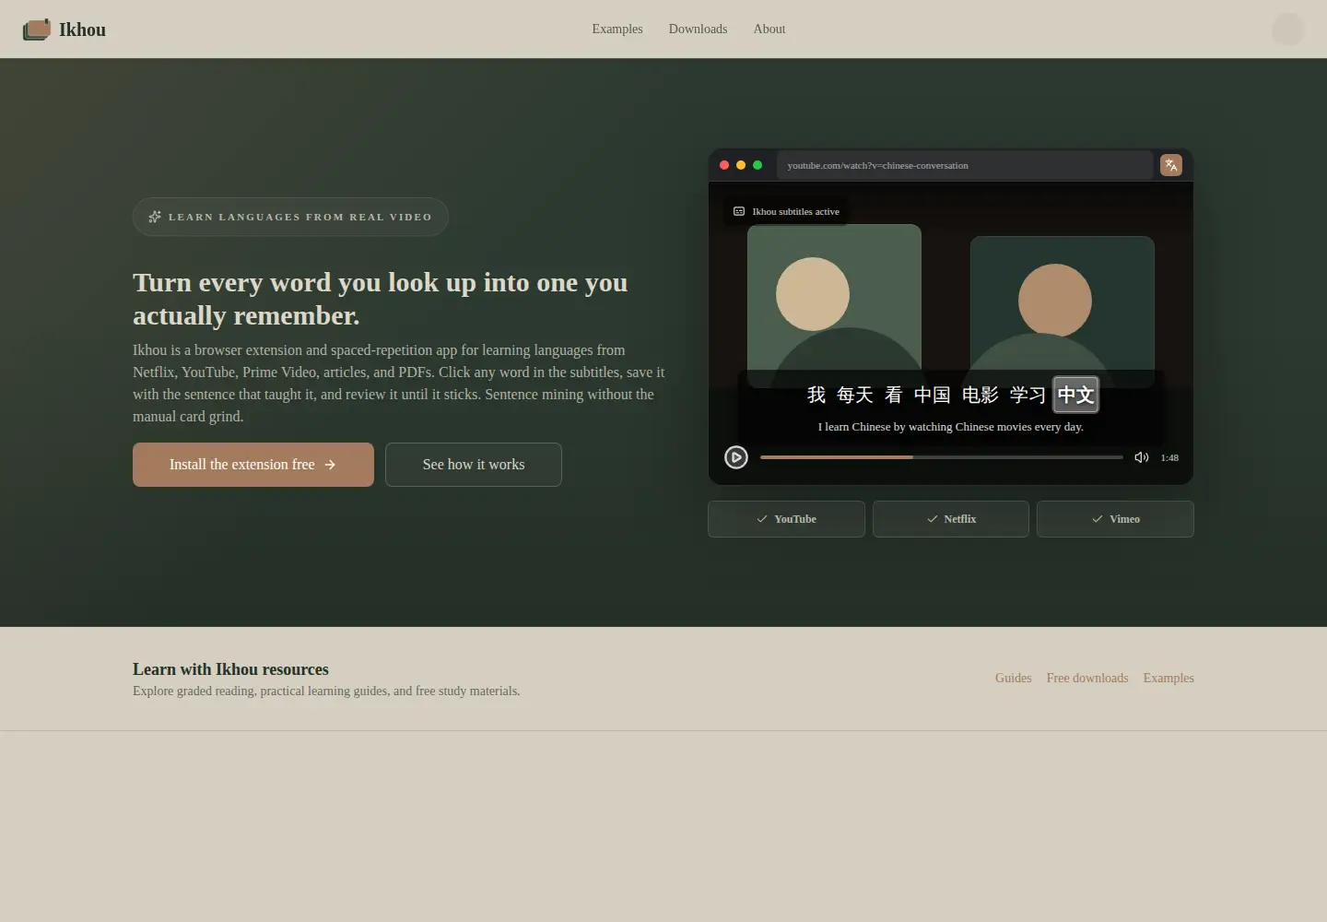The width and height of the screenshot is (1327, 922).
Task: Open Examples in the top navigation bar
Action: tap(617, 30)
